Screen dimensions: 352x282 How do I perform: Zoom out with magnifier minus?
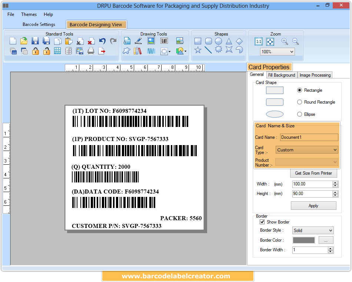295,41
